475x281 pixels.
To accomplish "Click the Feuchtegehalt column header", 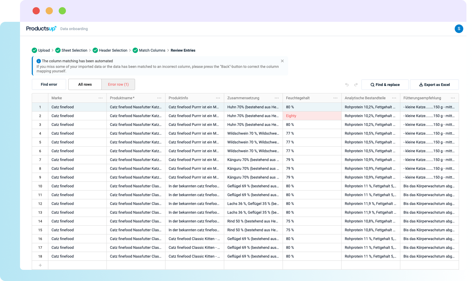I will pyautogui.click(x=312, y=98).
